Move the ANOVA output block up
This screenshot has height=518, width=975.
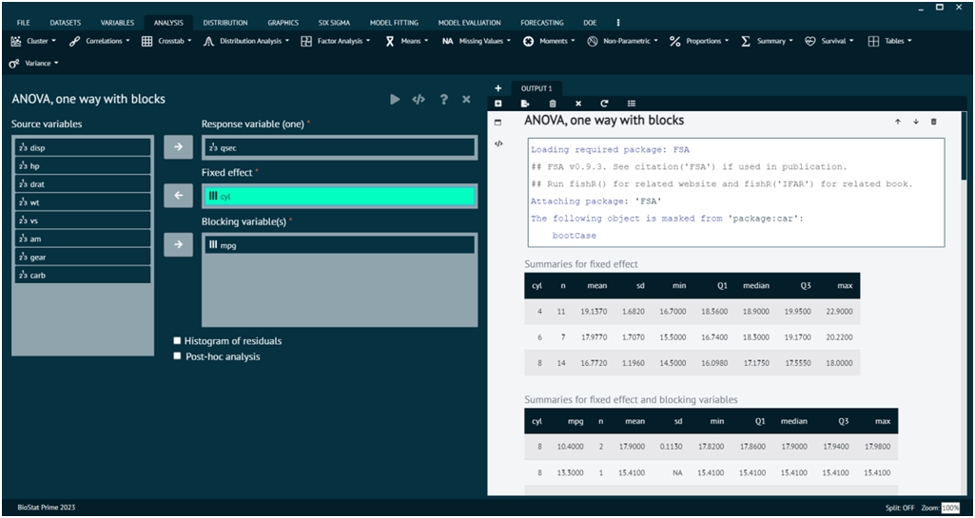click(x=898, y=122)
